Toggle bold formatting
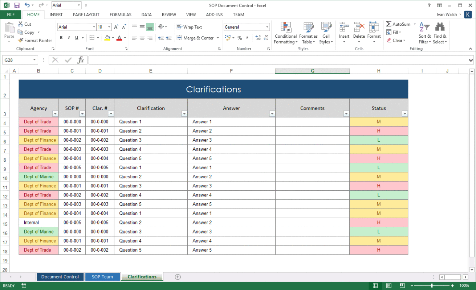Viewport: 476px width, 290px height. click(61, 38)
